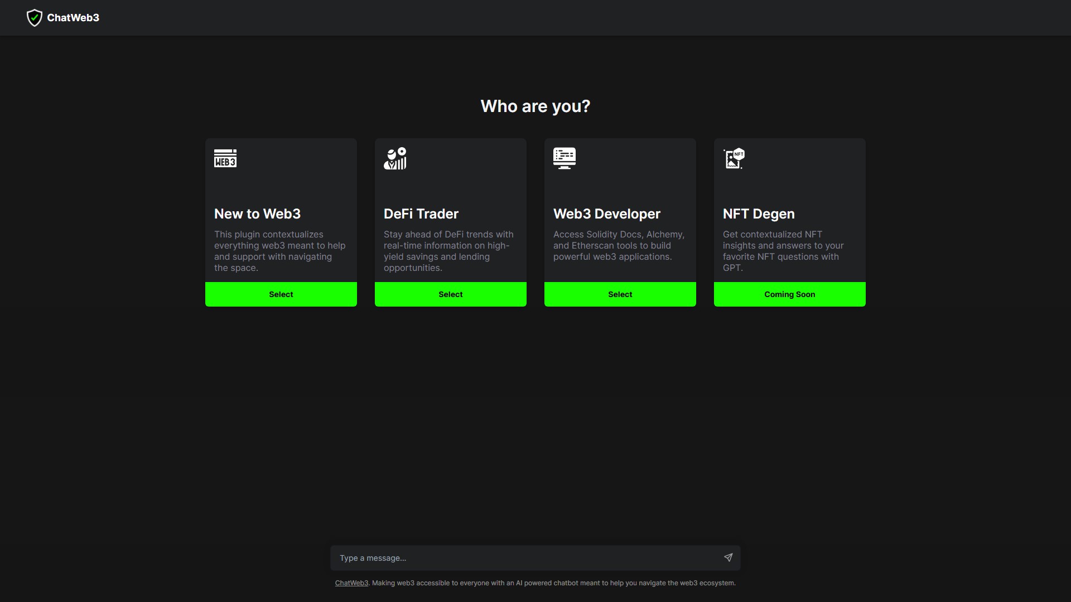Screen dimensions: 1071x602
Task: Click the ChatWeb3 header title
Action: [74, 17]
